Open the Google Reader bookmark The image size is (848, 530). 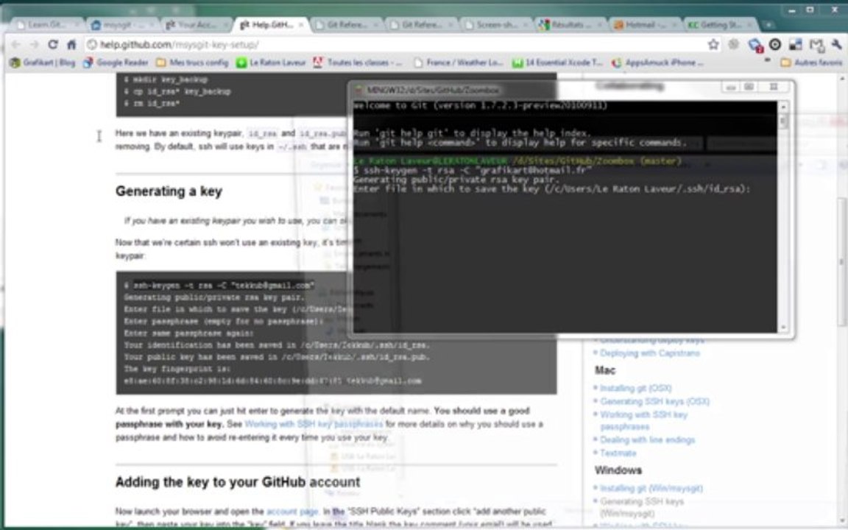click(116, 63)
